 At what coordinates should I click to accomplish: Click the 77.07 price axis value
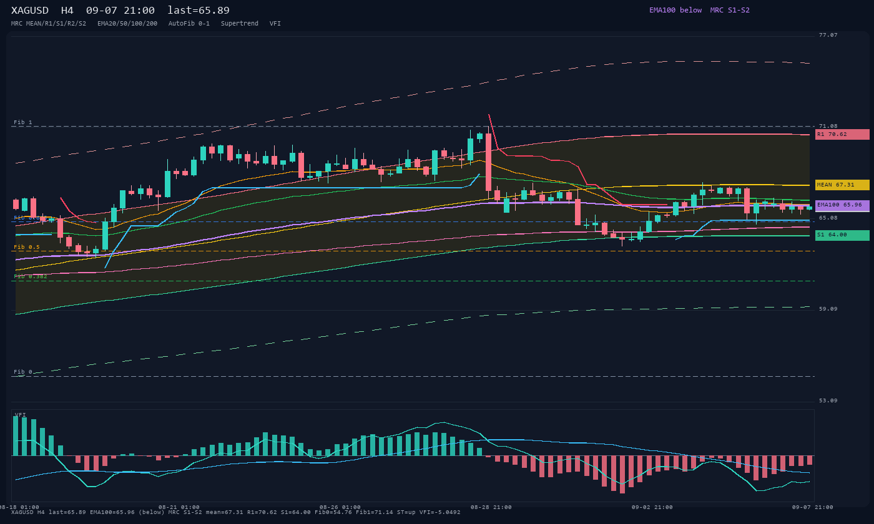click(x=828, y=35)
